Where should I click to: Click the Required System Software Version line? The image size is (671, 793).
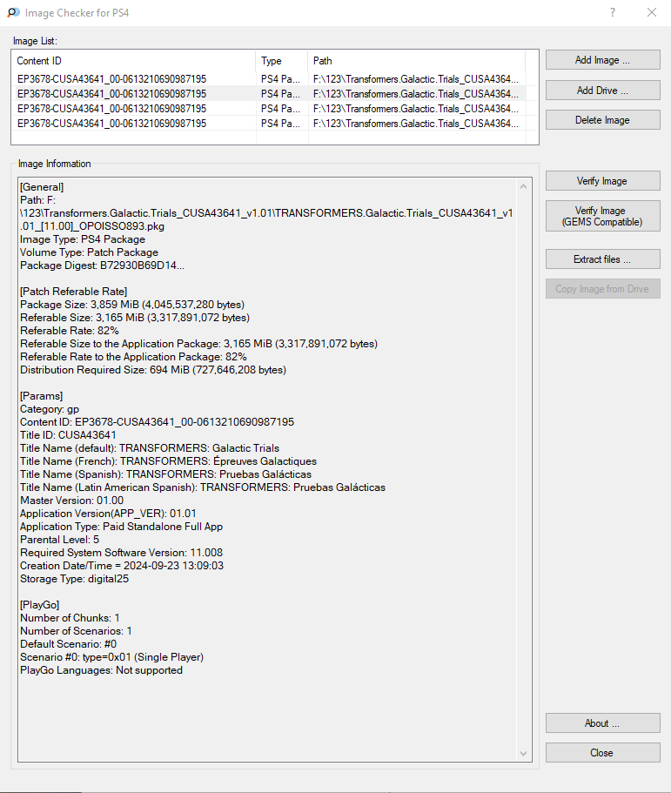click(121, 553)
